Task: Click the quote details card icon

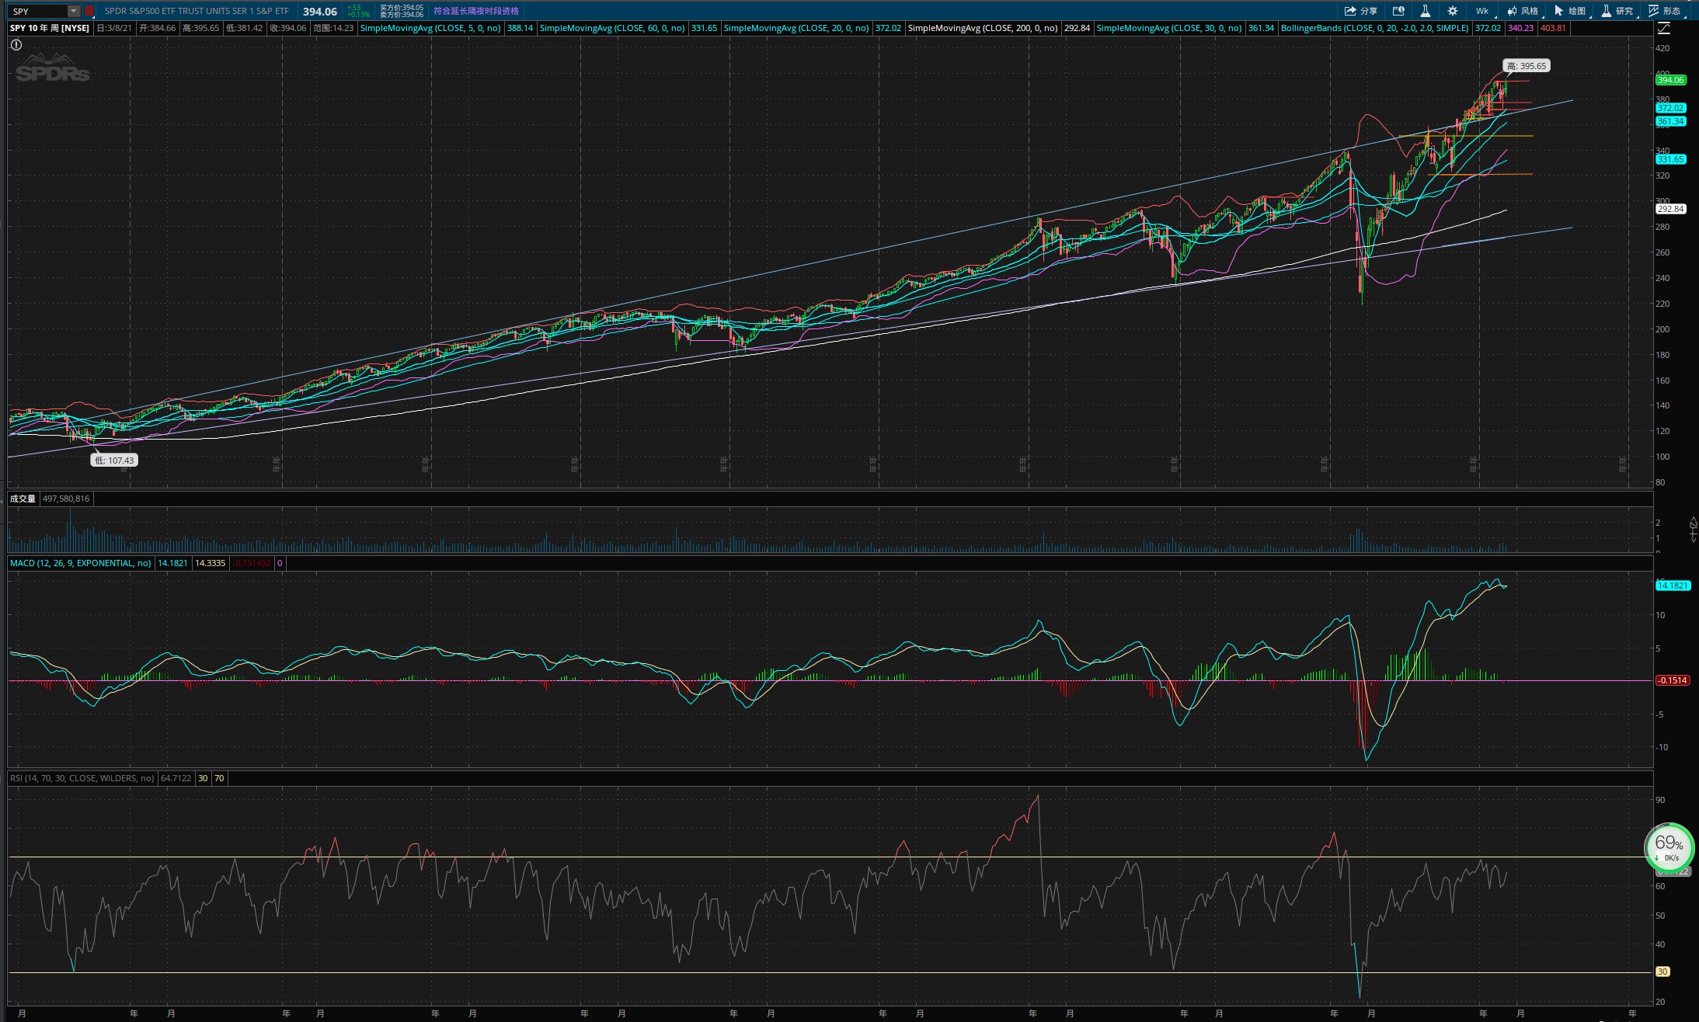Action: click(x=1398, y=11)
